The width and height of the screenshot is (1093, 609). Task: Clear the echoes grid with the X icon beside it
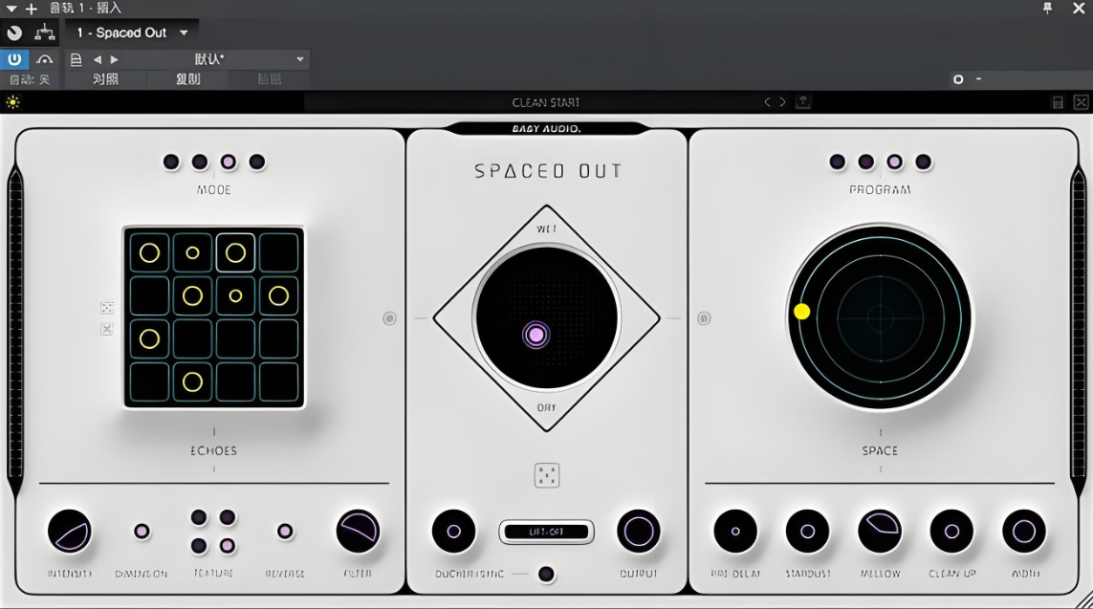pyautogui.click(x=107, y=329)
